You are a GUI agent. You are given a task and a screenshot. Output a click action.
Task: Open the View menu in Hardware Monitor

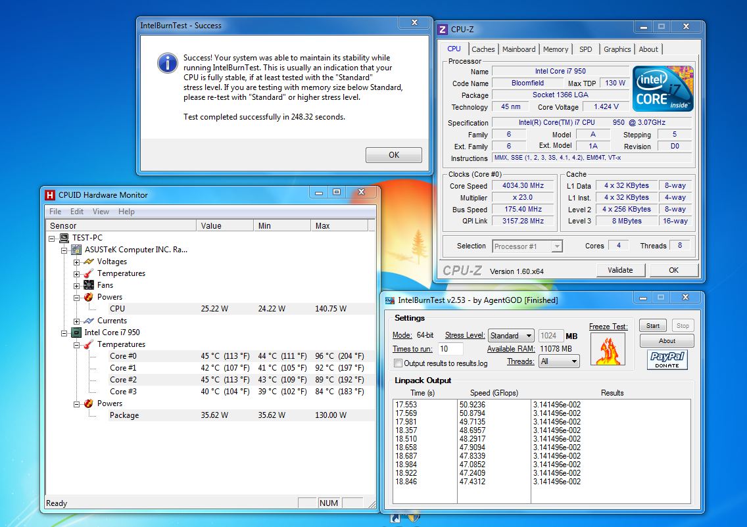(x=101, y=212)
